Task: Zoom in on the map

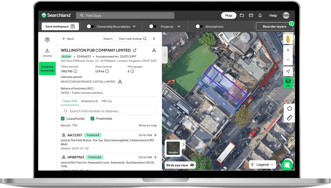Action: coord(288,50)
